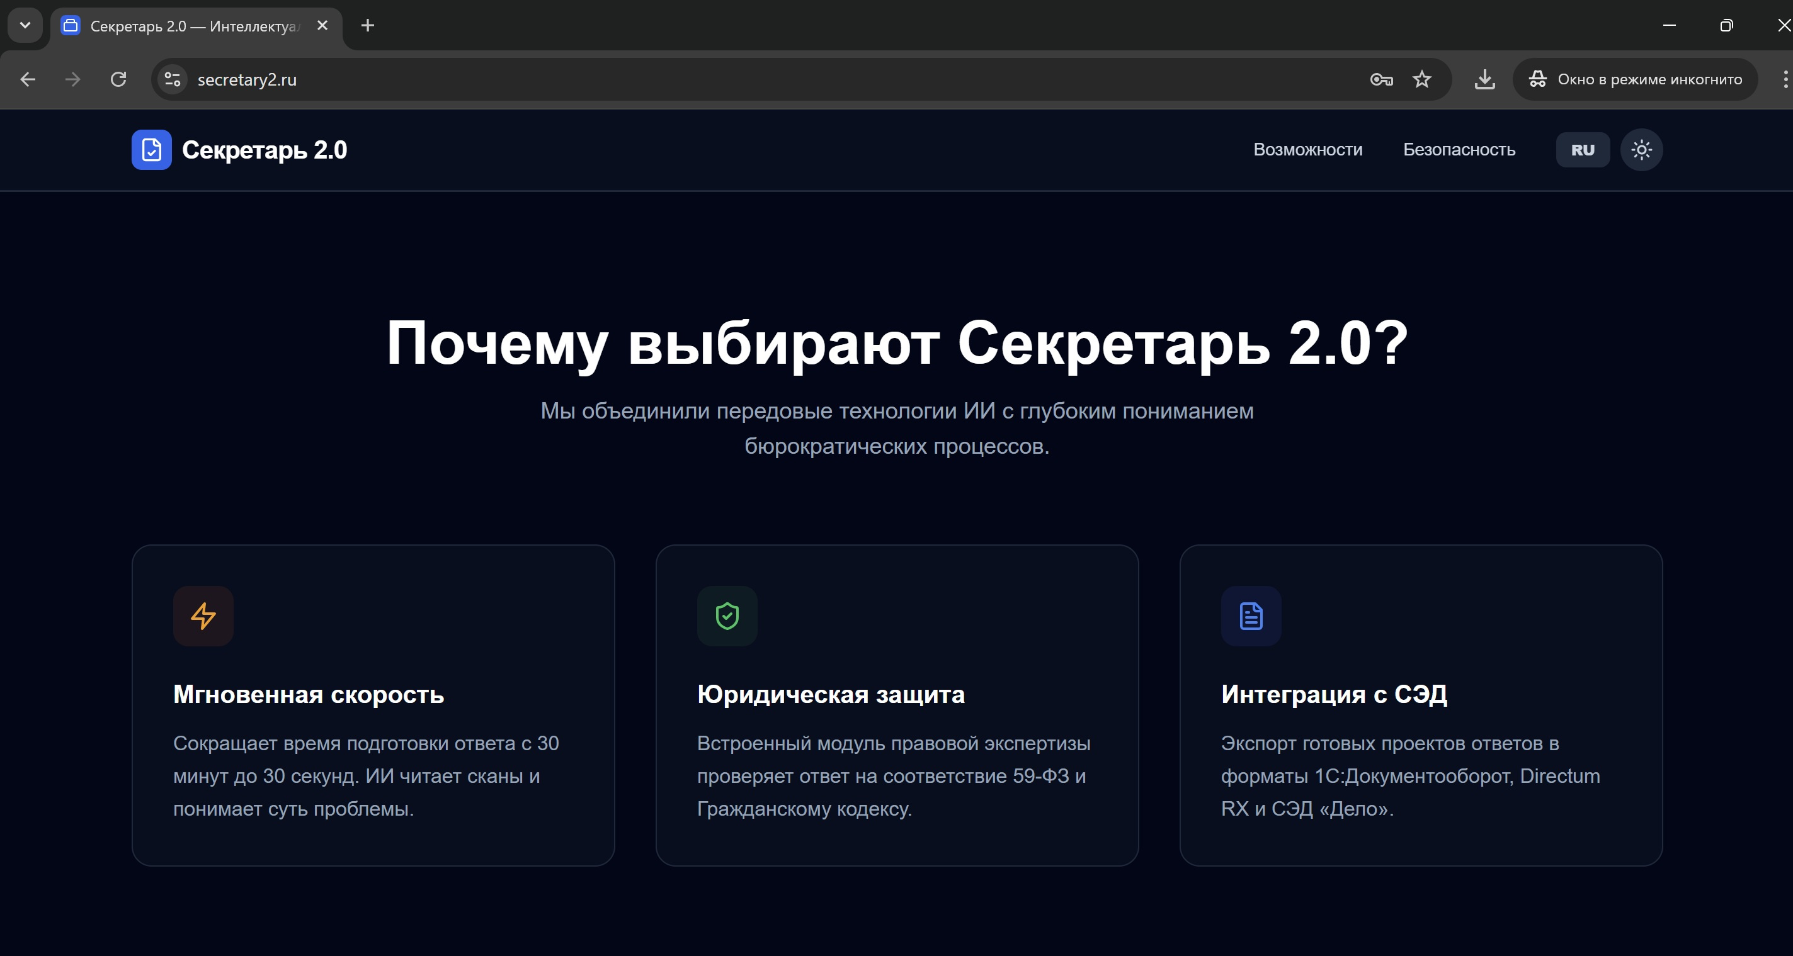1793x956 pixels.
Task: Bookmark page with the star icon
Action: [x=1421, y=79]
